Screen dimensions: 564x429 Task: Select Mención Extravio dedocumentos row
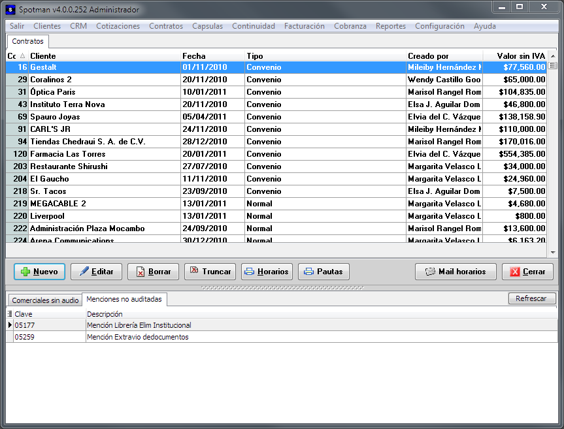pyautogui.click(x=282, y=337)
